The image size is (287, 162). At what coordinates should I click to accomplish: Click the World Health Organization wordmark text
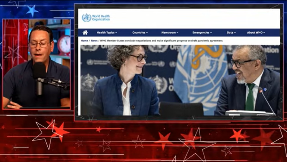coord(101,18)
